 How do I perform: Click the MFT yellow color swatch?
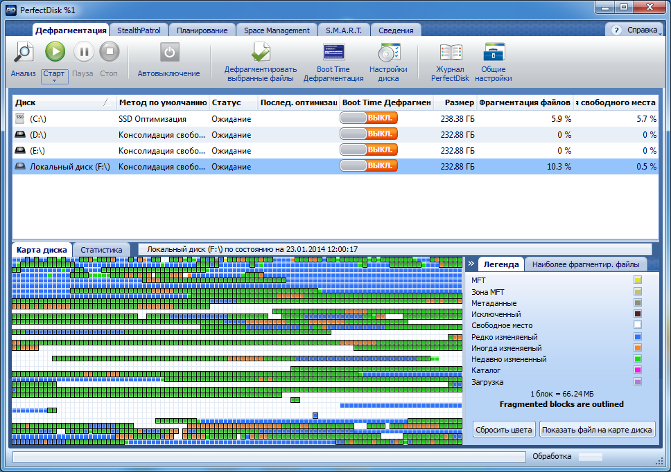638,280
